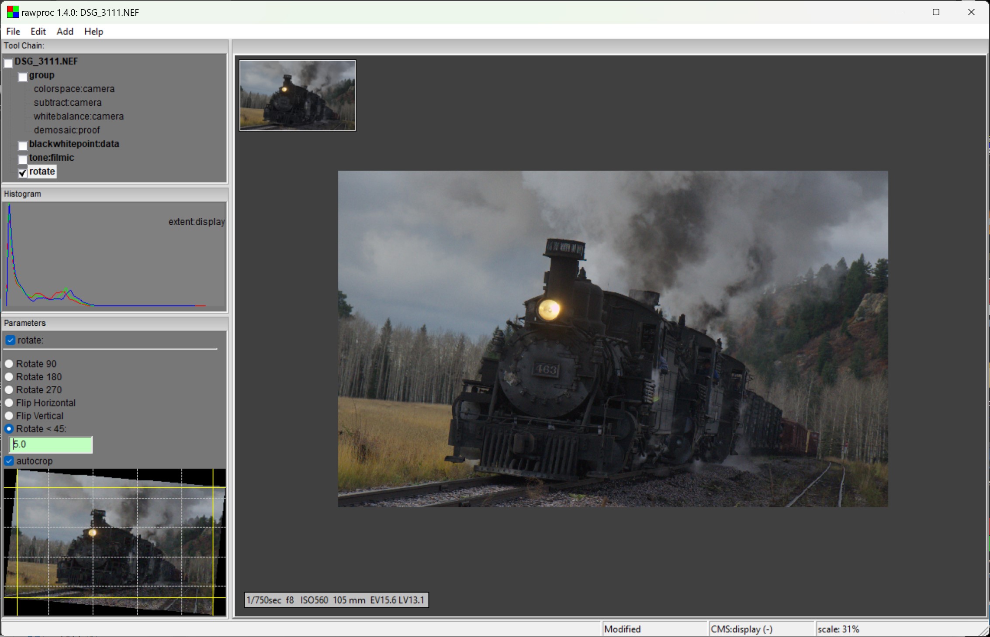This screenshot has height=637, width=990.
Task: Uncheck the rotate tool display checkbox
Action: [23, 173]
